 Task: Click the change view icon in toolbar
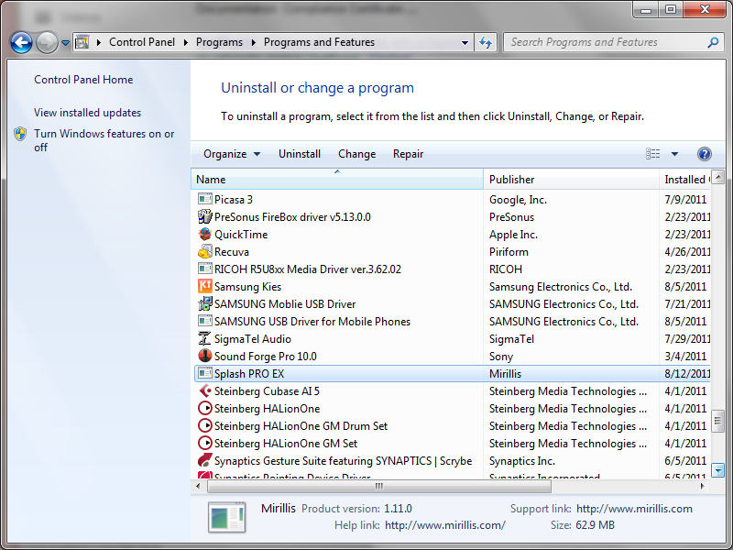pos(653,154)
